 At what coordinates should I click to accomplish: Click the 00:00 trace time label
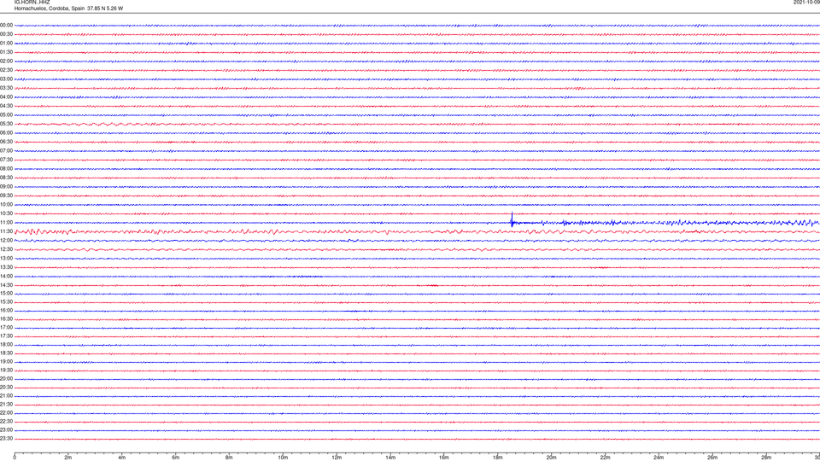(6, 25)
